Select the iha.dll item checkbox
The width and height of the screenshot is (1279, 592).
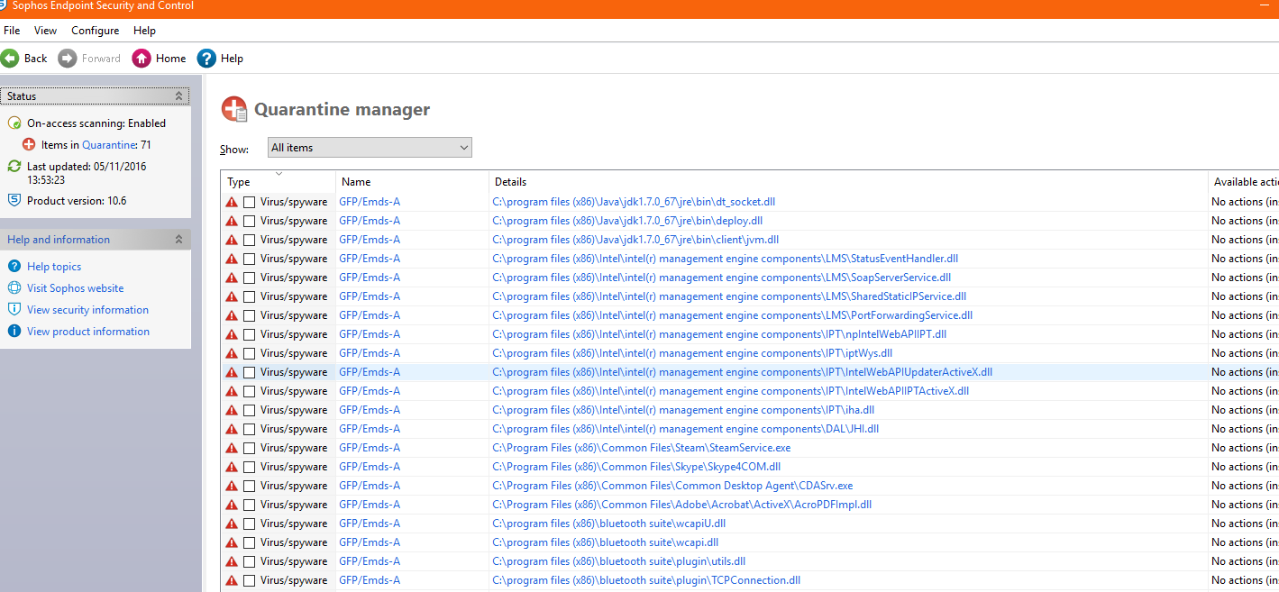[250, 410]
